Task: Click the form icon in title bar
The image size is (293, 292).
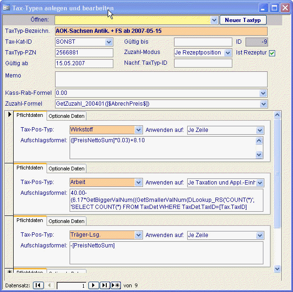Action: coord(6,8)
